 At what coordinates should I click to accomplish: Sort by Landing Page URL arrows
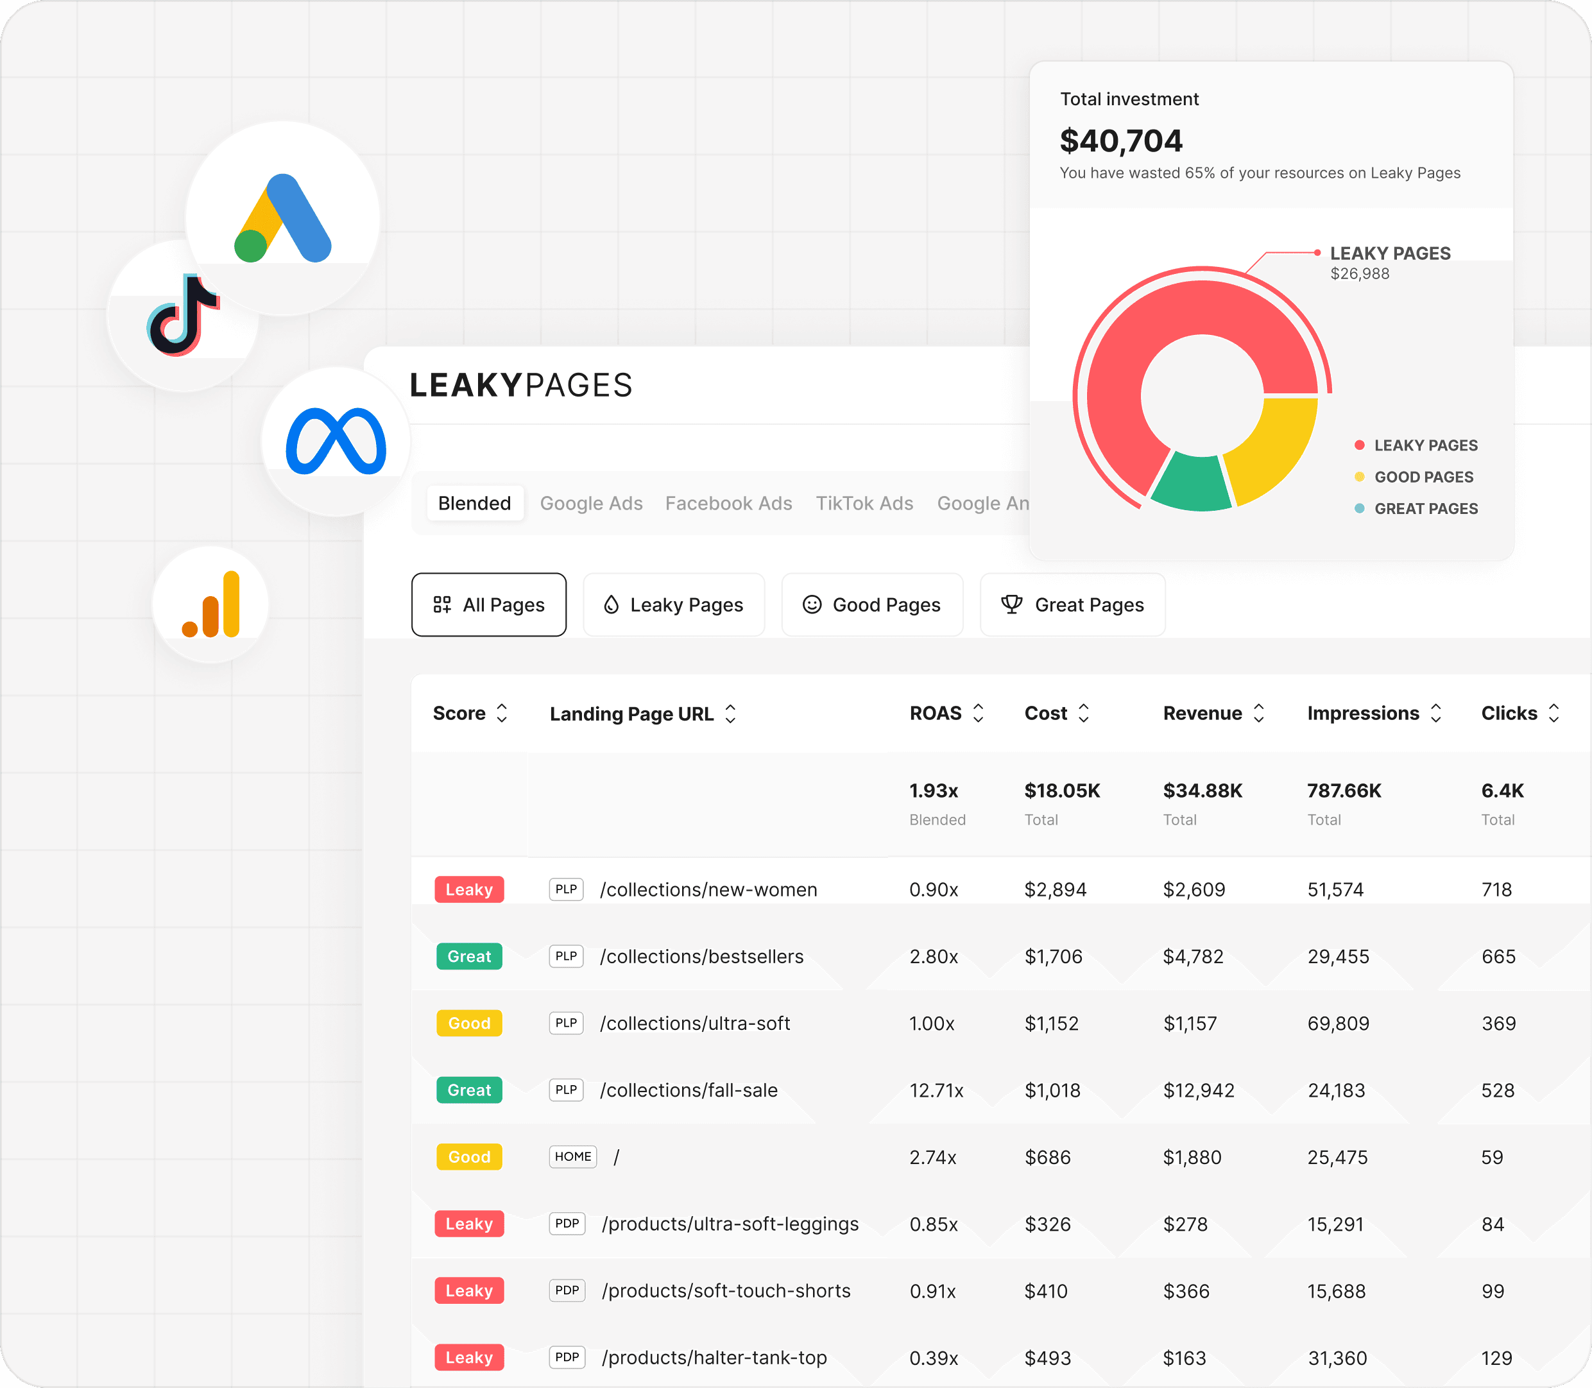tap(730, 714)
